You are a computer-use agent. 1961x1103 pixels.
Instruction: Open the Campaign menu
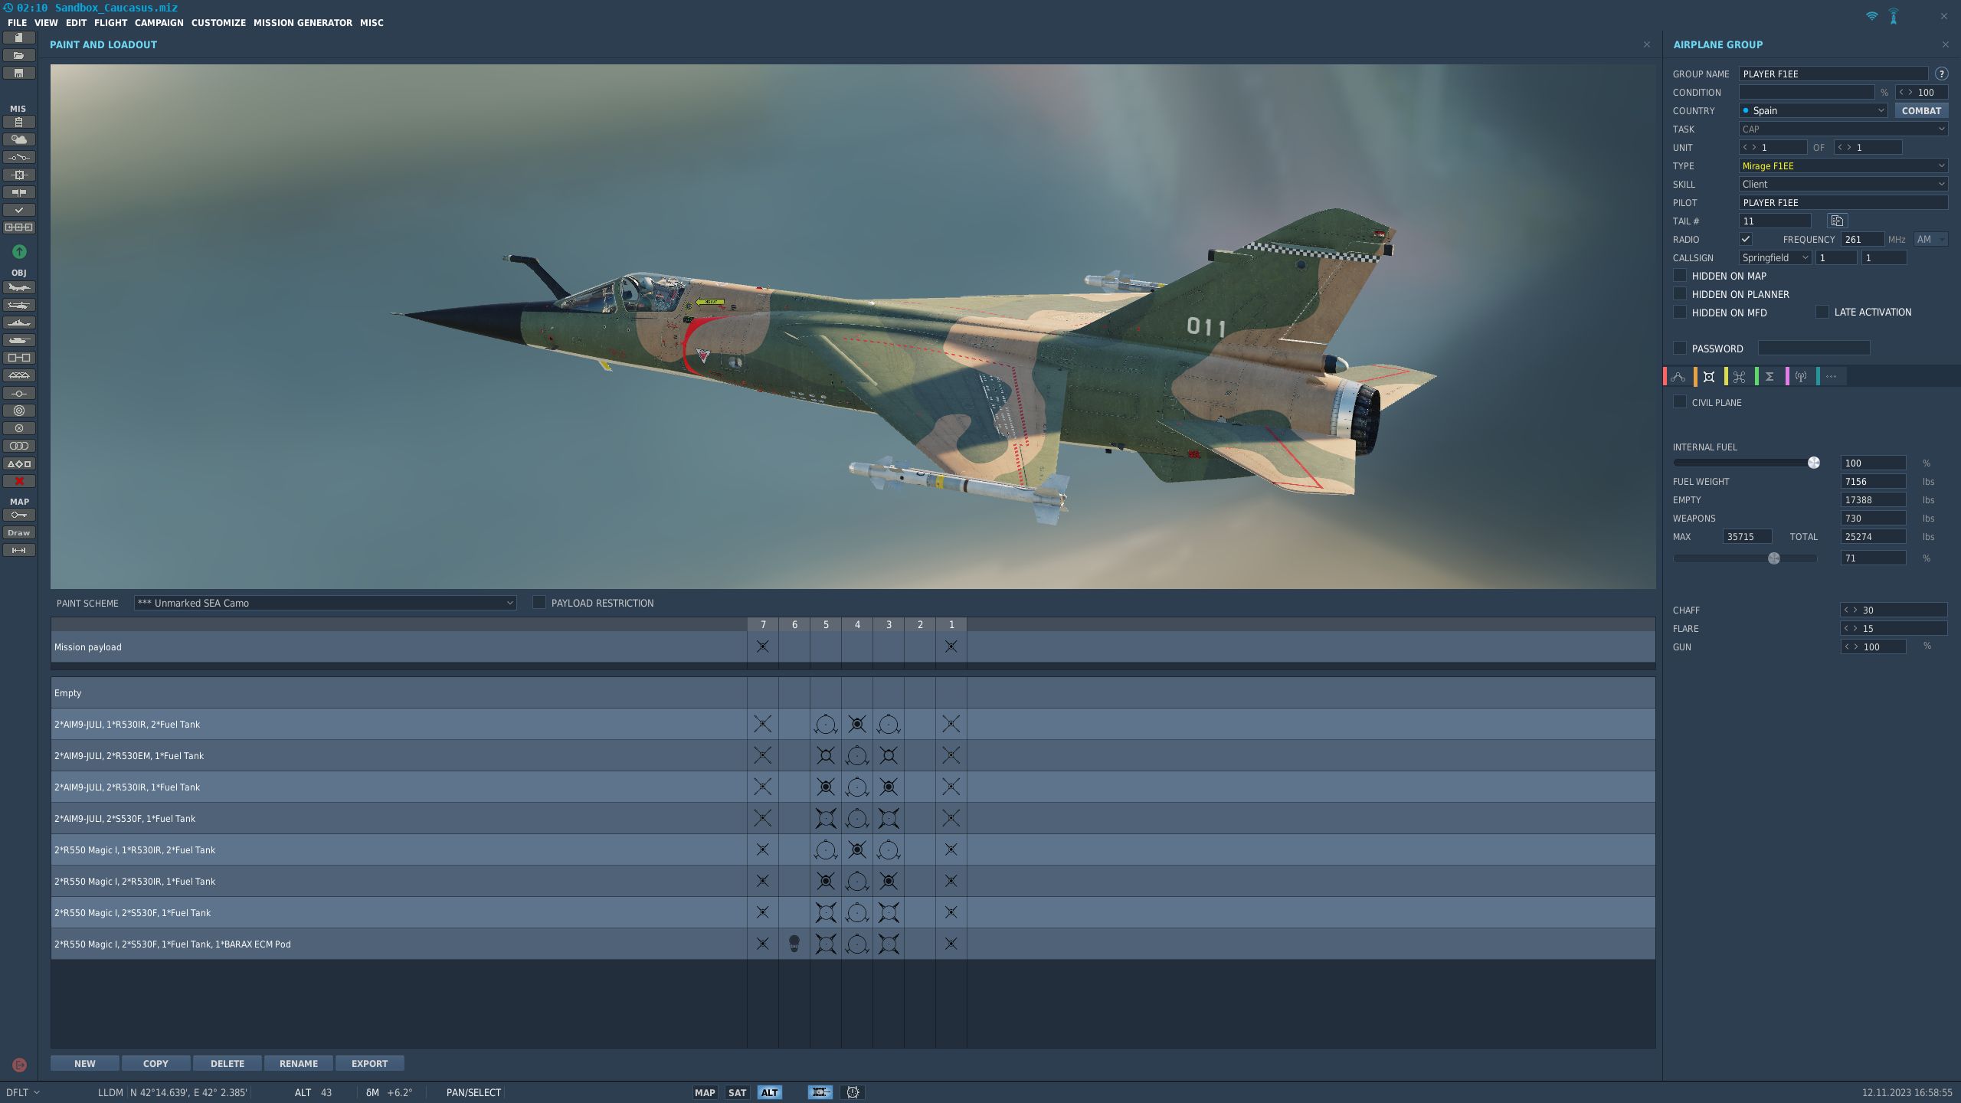click(x=159, y=23)
